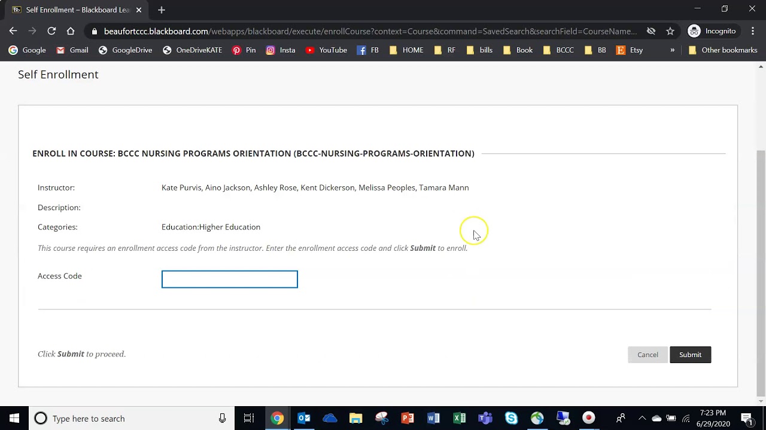This screenshot has width=766, height=430.
Task: Bookmark this page with the star icon
Action: (670, 31)
